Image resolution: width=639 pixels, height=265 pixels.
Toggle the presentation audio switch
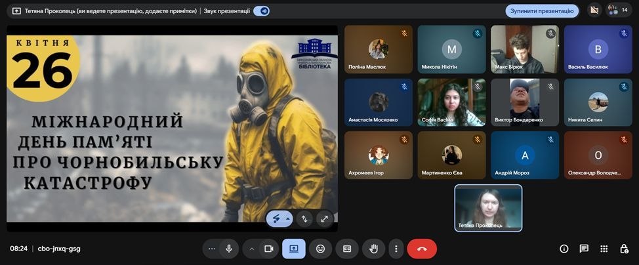coord(261,11)
